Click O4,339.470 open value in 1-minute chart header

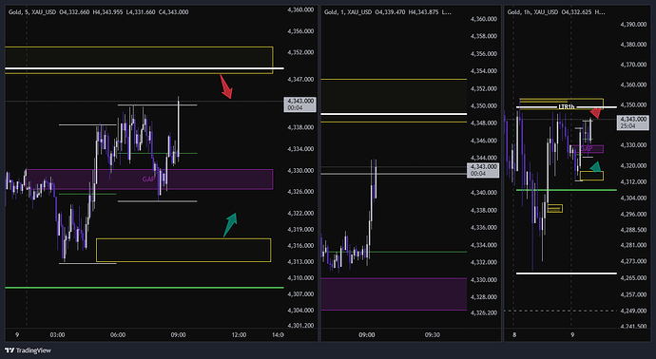point(390,12)
